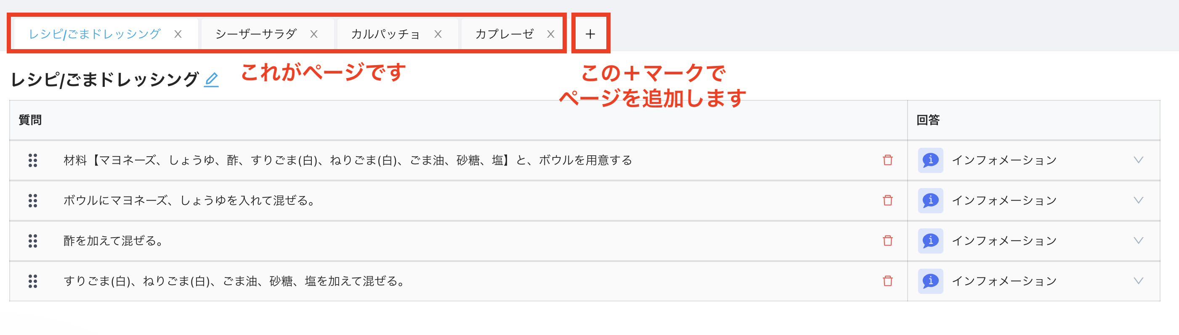The height and width of the screenshot is (335, 1179).
Task: Expand answer dropdown for the 材料 row
Action: pos(1138,160)
